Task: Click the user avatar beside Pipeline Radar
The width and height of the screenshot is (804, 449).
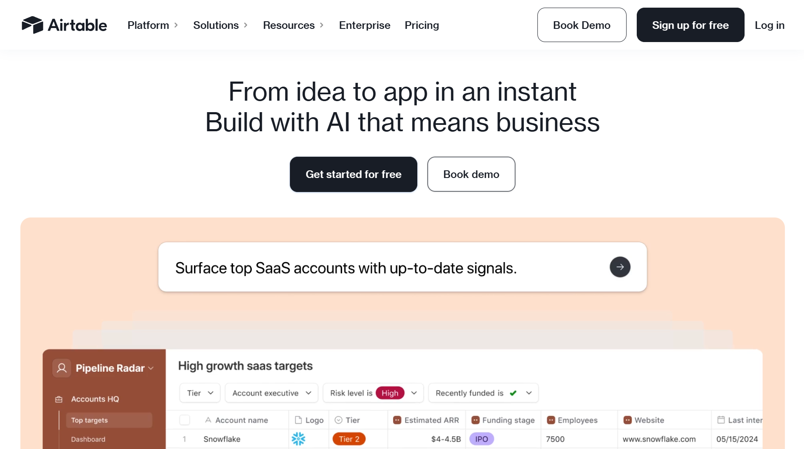Action: coord(62,368)
